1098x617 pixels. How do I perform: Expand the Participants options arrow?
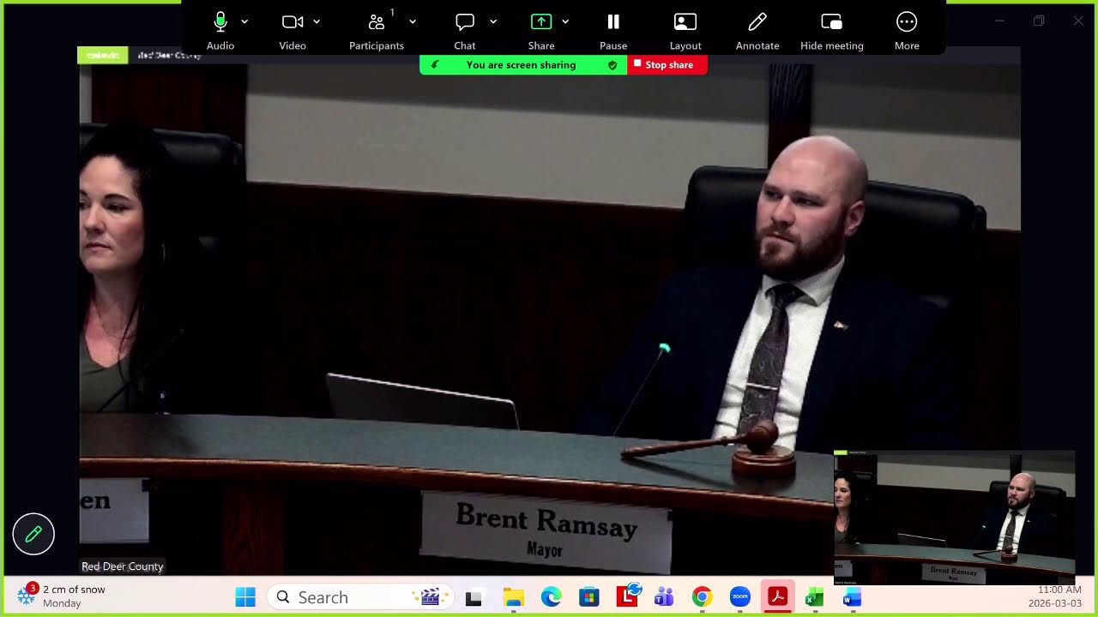(413, 21)
